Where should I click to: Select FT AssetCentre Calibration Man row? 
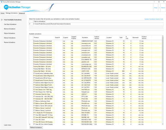click(95, 73)
